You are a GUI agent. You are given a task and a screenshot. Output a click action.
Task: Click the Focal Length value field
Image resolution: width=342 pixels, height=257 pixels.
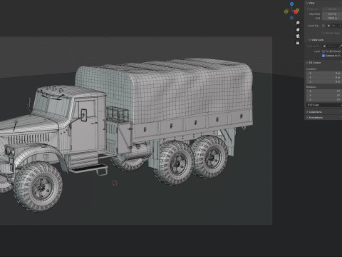click(332, 9)
